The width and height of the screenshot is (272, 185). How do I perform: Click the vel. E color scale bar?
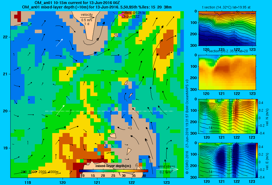(257, 160)
